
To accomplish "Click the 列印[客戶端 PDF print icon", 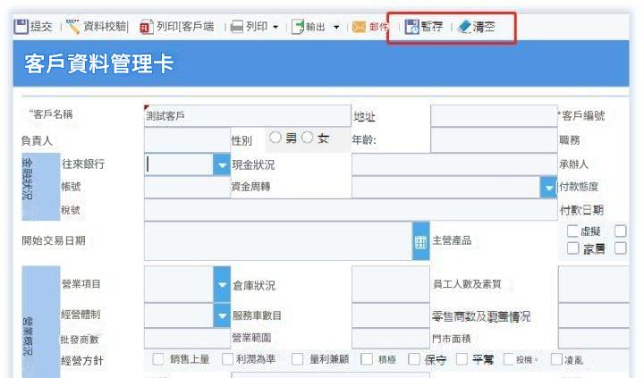I will coord(147,27).
